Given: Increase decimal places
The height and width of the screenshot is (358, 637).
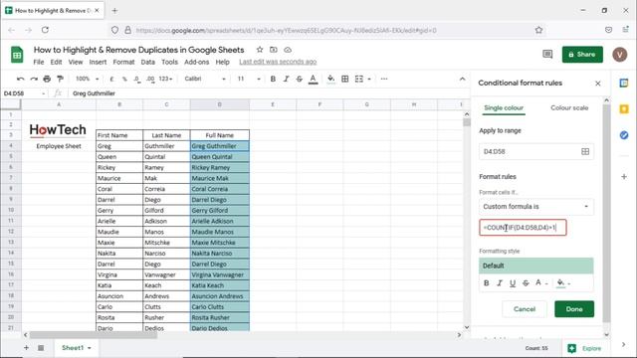Looking at the screenshot, I should click(x=150, y=79).
